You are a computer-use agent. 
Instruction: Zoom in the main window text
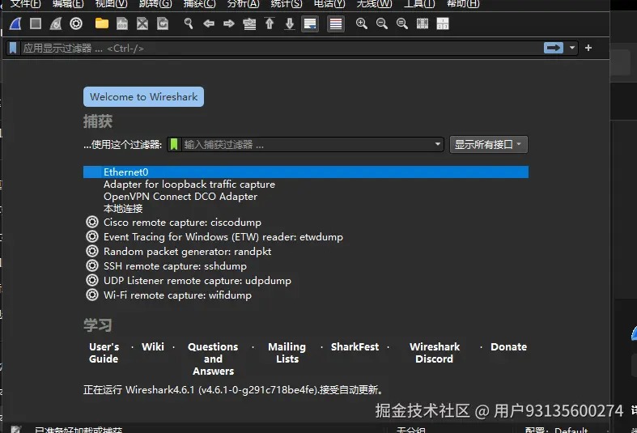pos(361,23)
